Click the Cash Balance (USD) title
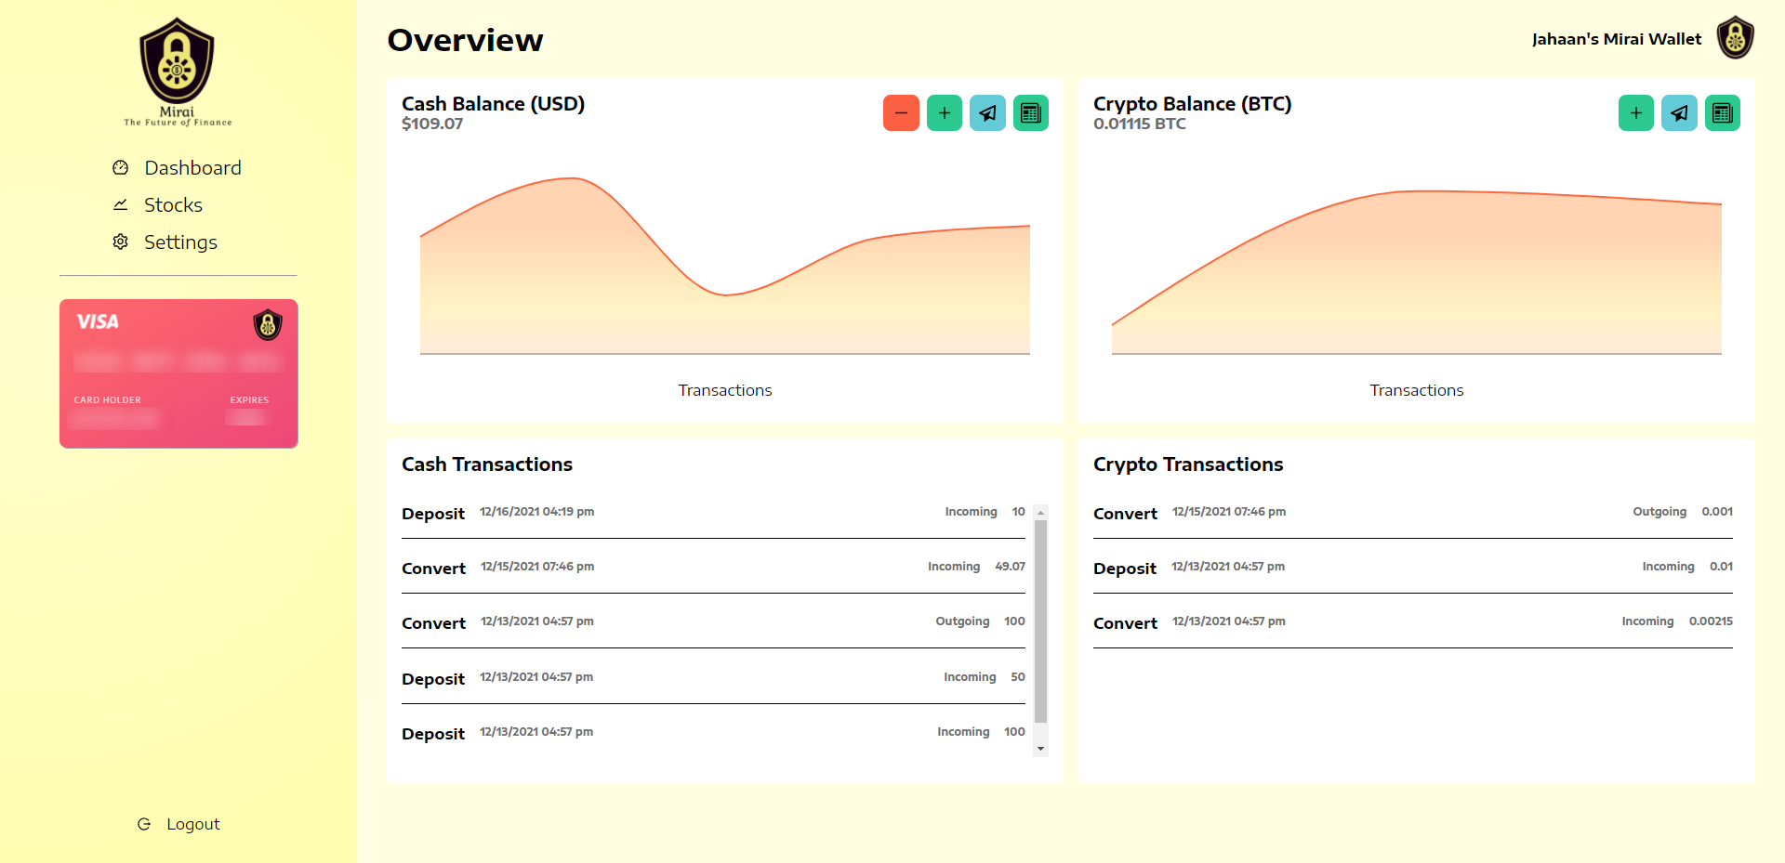This screenshot has height=863, width=1785. coord(493,104)
